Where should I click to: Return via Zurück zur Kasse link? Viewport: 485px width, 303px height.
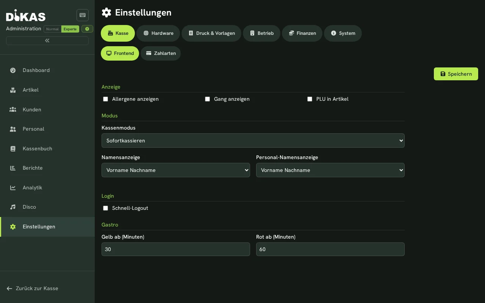click(33, 288)
